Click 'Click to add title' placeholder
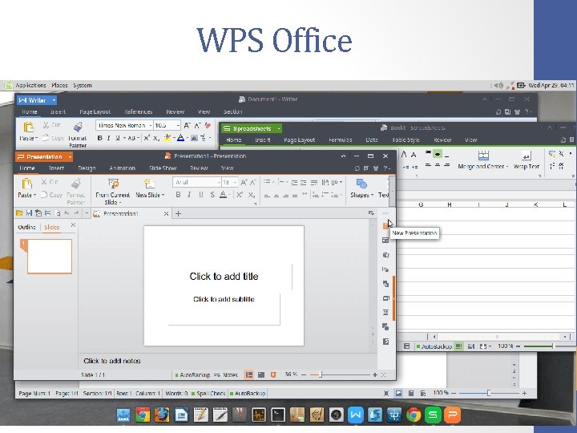The height and width of the screenshot is (433, 577). click(x=224, y=276)
